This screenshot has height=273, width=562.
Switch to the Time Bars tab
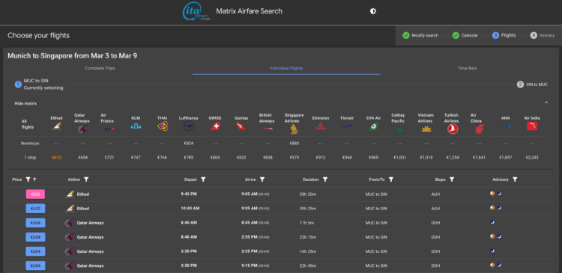467,68
